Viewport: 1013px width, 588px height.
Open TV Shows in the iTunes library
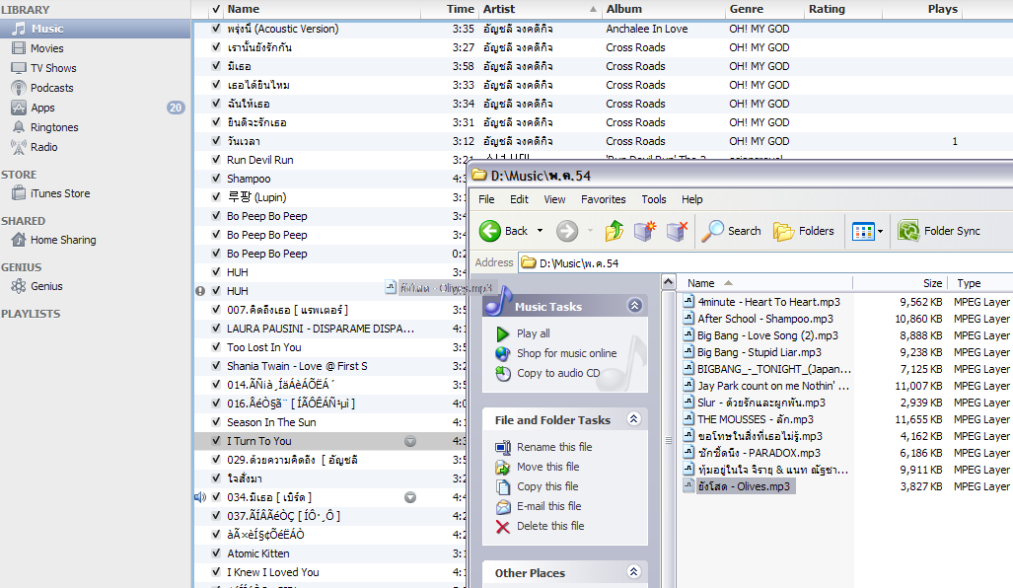pyautogui.click(x=53, y=68)
